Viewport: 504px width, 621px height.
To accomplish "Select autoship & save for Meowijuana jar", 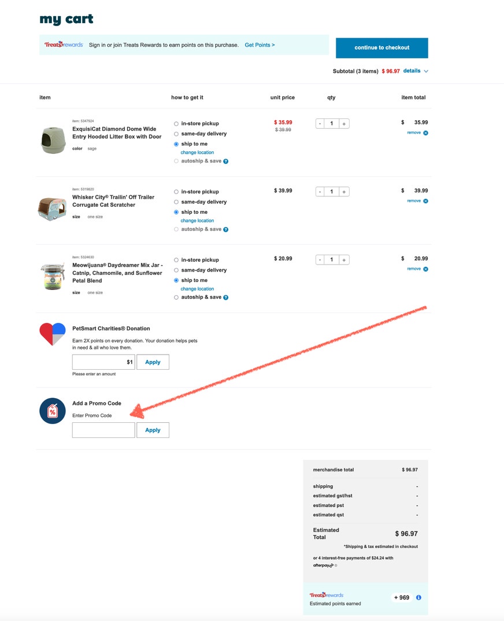I will coord(176,298).
